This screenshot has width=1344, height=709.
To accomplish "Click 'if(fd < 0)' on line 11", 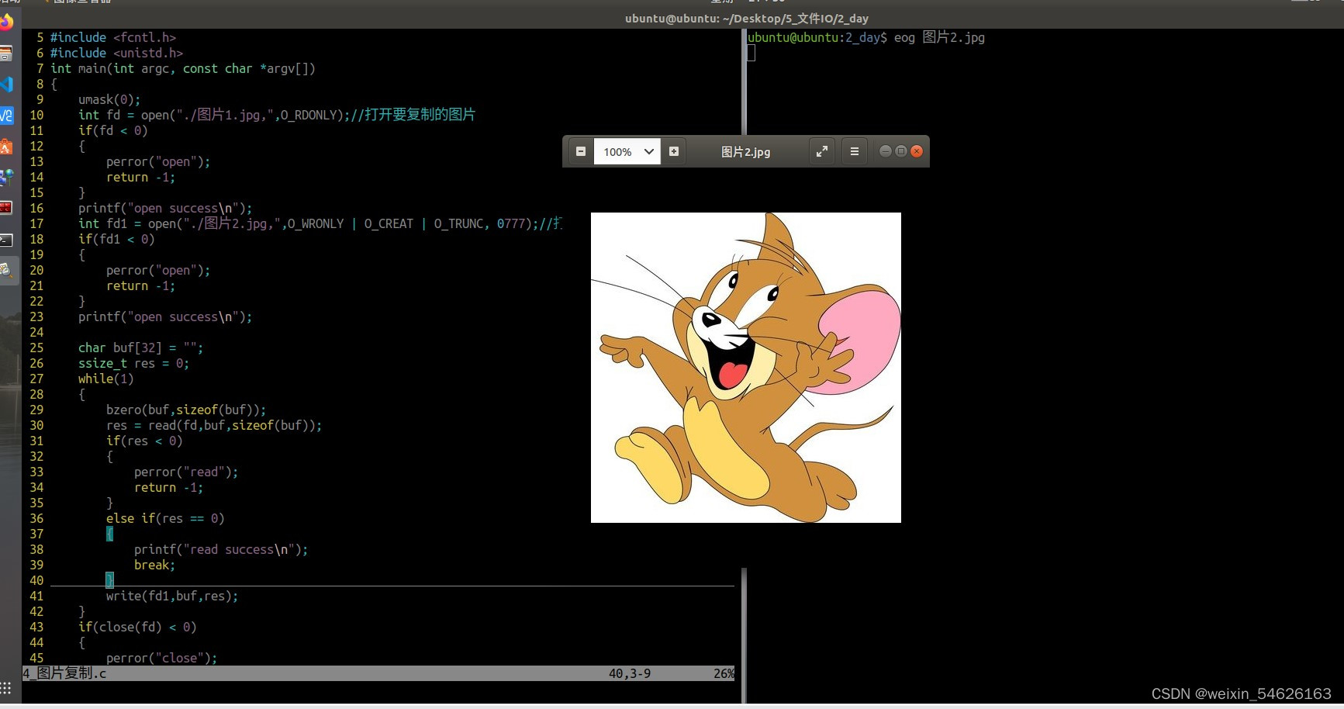I will 113,130.
